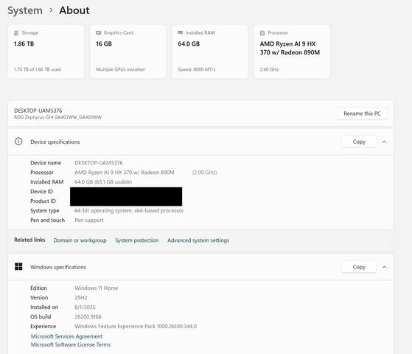Click the Storage card icon

(16, 33)
